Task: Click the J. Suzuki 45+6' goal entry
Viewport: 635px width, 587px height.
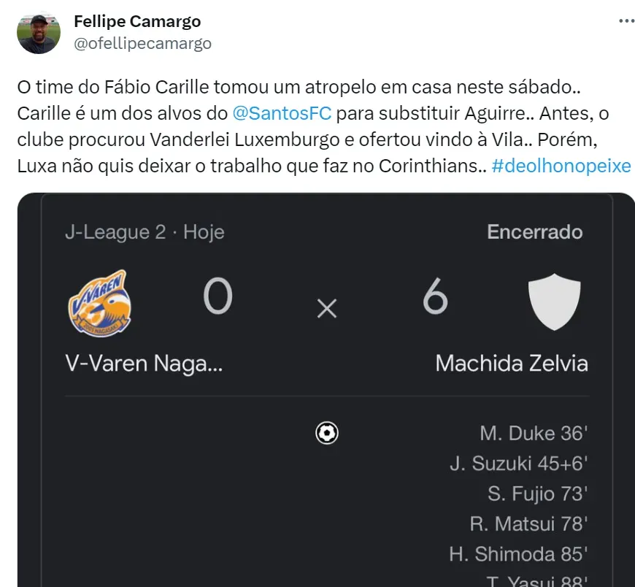Action: (x=518, y=464)
